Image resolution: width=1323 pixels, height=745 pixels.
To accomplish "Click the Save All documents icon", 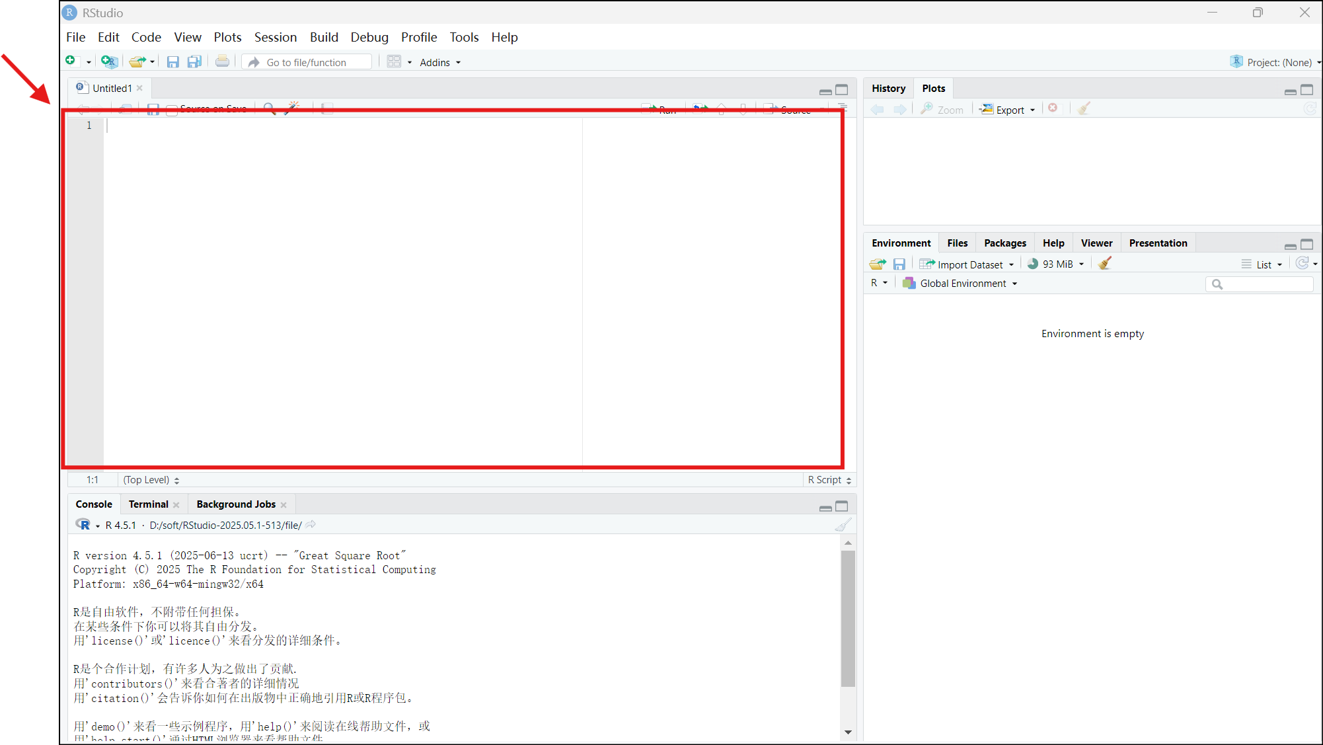I will 194,61.
